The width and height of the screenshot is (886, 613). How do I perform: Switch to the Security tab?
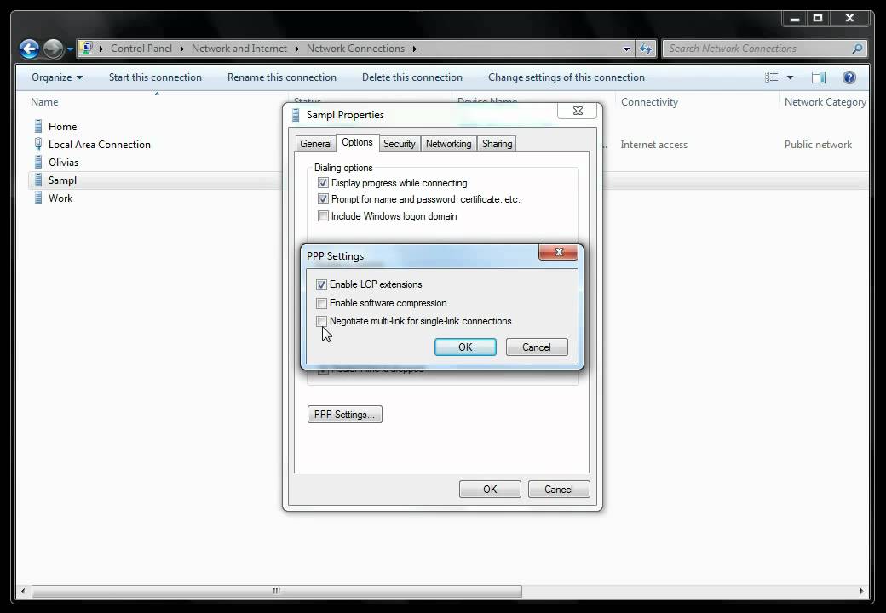[399, 144]
